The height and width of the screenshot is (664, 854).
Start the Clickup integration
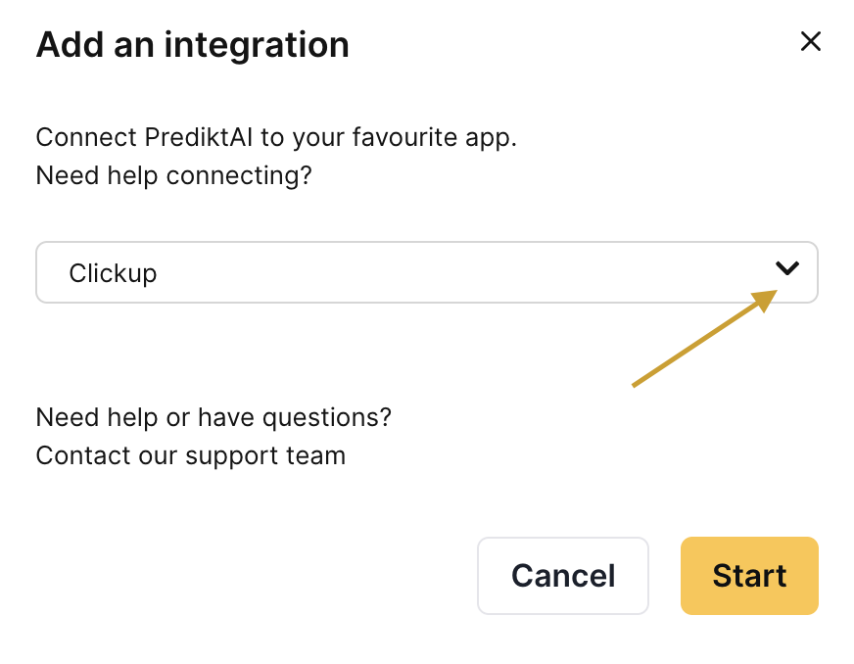748,576
